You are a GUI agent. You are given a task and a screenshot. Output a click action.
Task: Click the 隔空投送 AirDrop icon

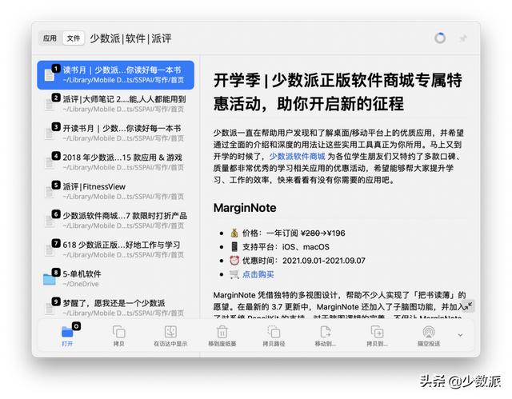[429, 332]
